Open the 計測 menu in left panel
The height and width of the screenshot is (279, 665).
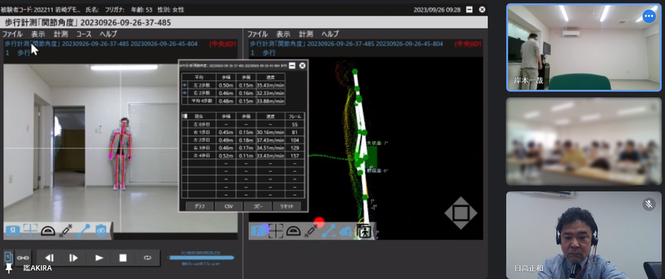[x=61, y=34]
